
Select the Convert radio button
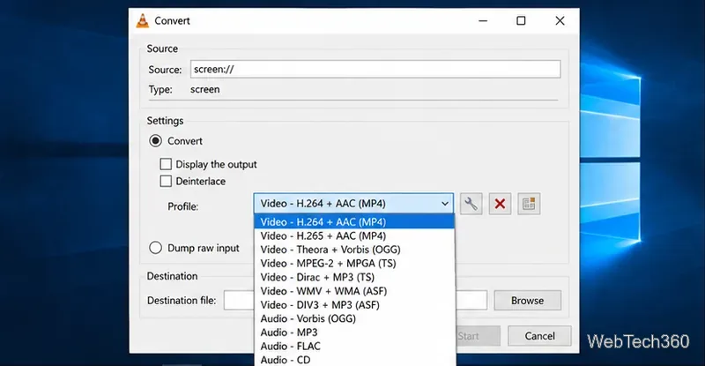(x=156, y=141)
